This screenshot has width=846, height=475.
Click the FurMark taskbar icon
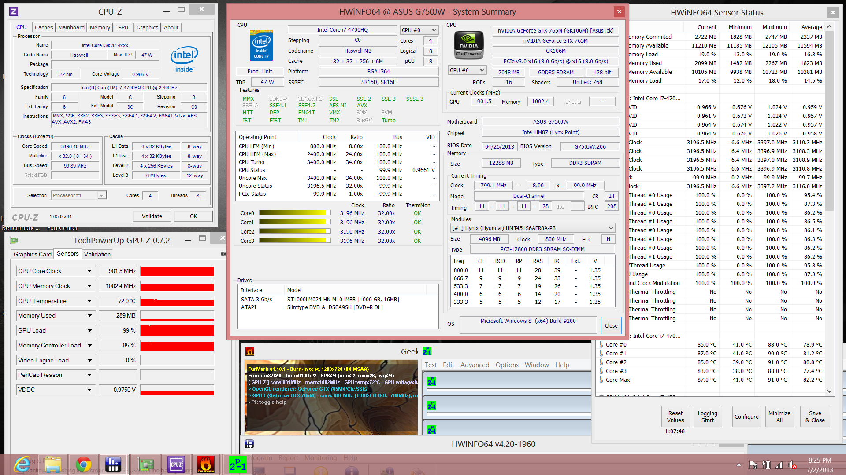tap(205, 464)
